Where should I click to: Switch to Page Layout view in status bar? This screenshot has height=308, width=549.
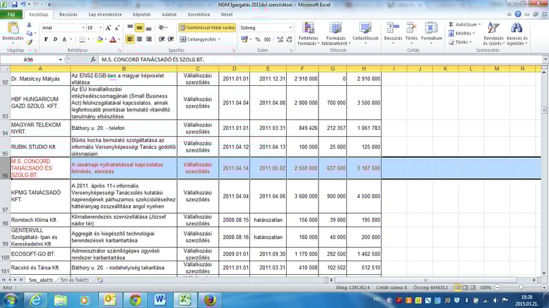point(465,288)
